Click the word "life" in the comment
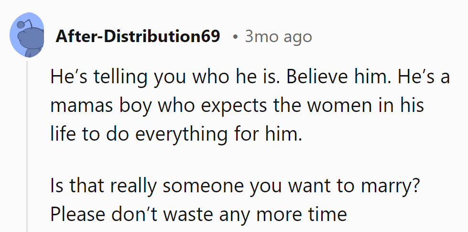The height and width of the screenshot is (232, 468). click(x=64, y=133)
